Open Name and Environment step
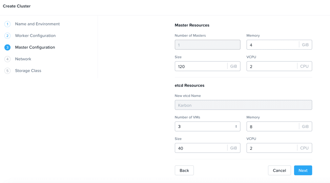Image resolution: width=330 pixels, height=183 pixels. [x=37, y=24]
